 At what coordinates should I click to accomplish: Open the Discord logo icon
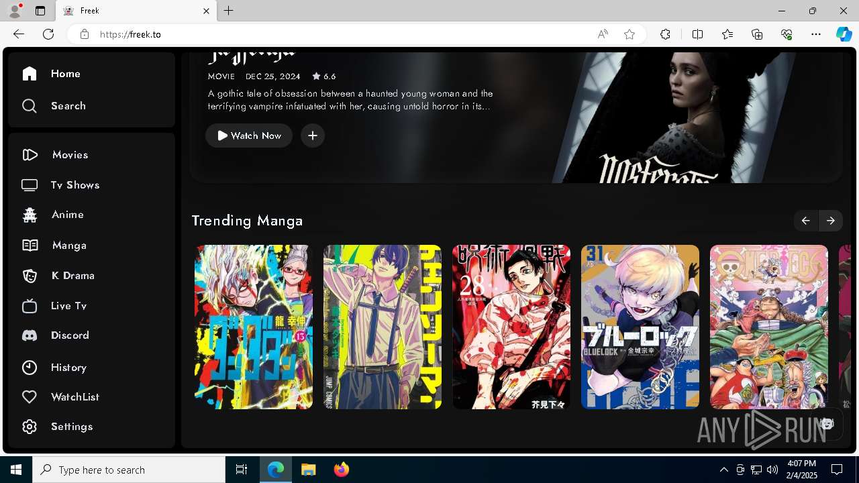pos(30,335)
